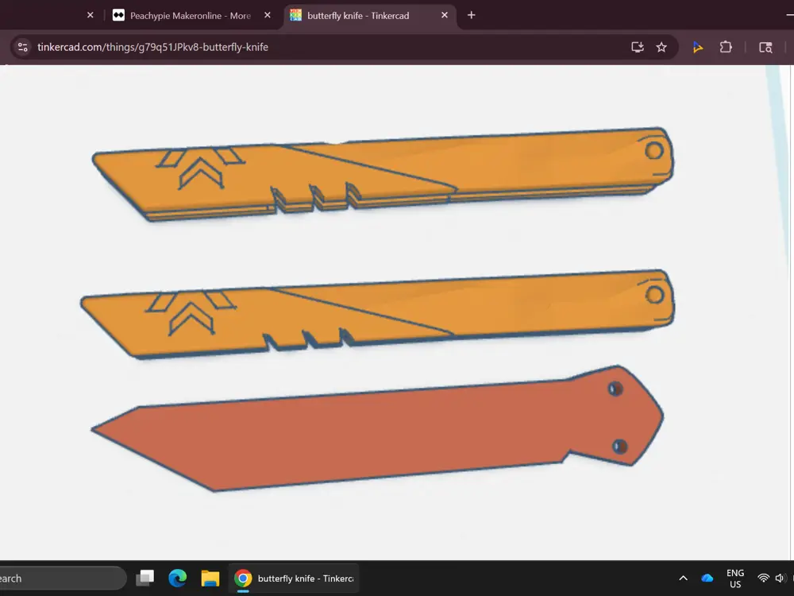The image size is (794, 596).
Task: Open the orange arrow extension icon
Action: pos(698,47)
